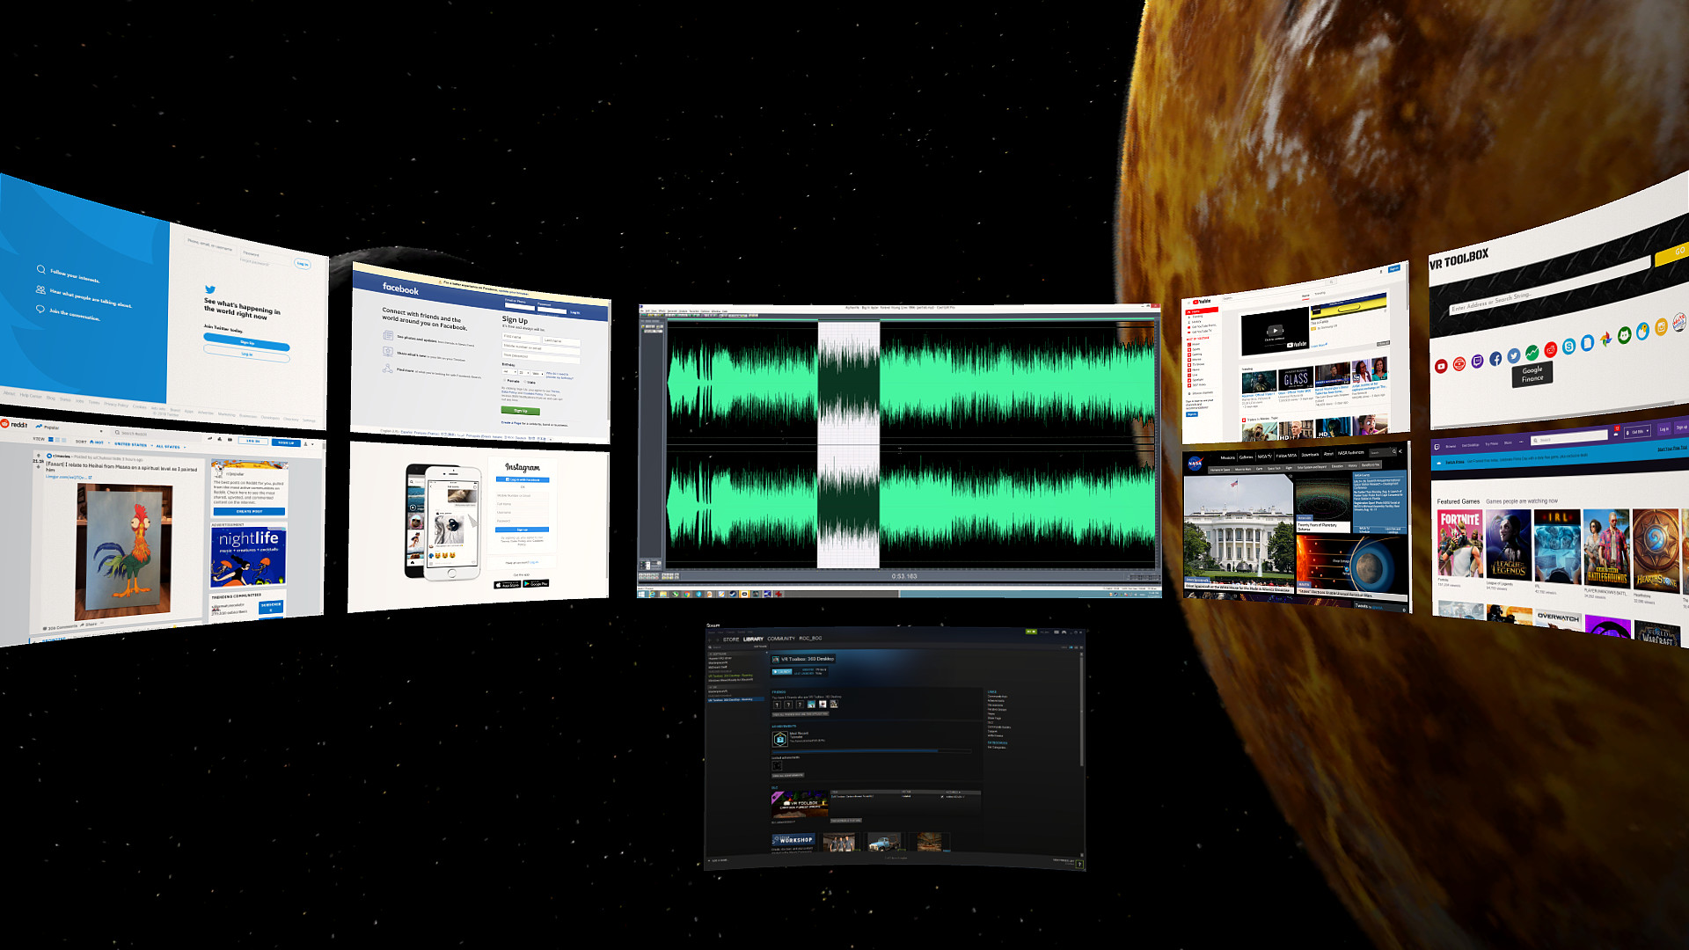The height and width of the screenshot is (950, 1689).
Task: Open the birthday month dropdown on Facebook signup
Action: tap(509, 372)
